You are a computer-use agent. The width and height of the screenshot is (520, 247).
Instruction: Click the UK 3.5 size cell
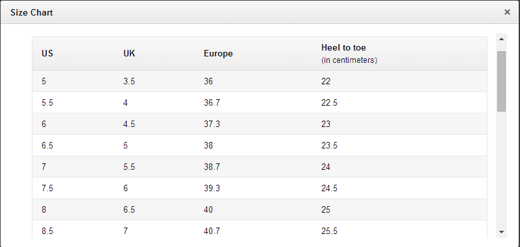coord(129,81)
